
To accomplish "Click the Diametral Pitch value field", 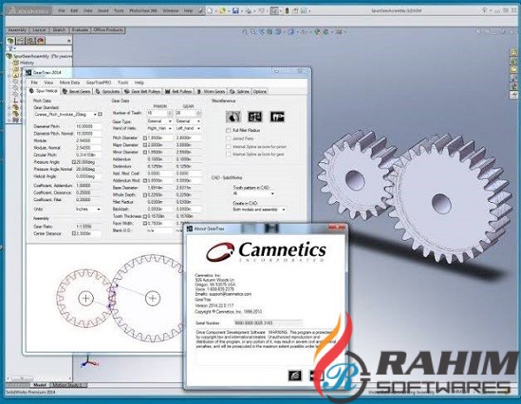I will pyautogui.click(x=88, y=127).
